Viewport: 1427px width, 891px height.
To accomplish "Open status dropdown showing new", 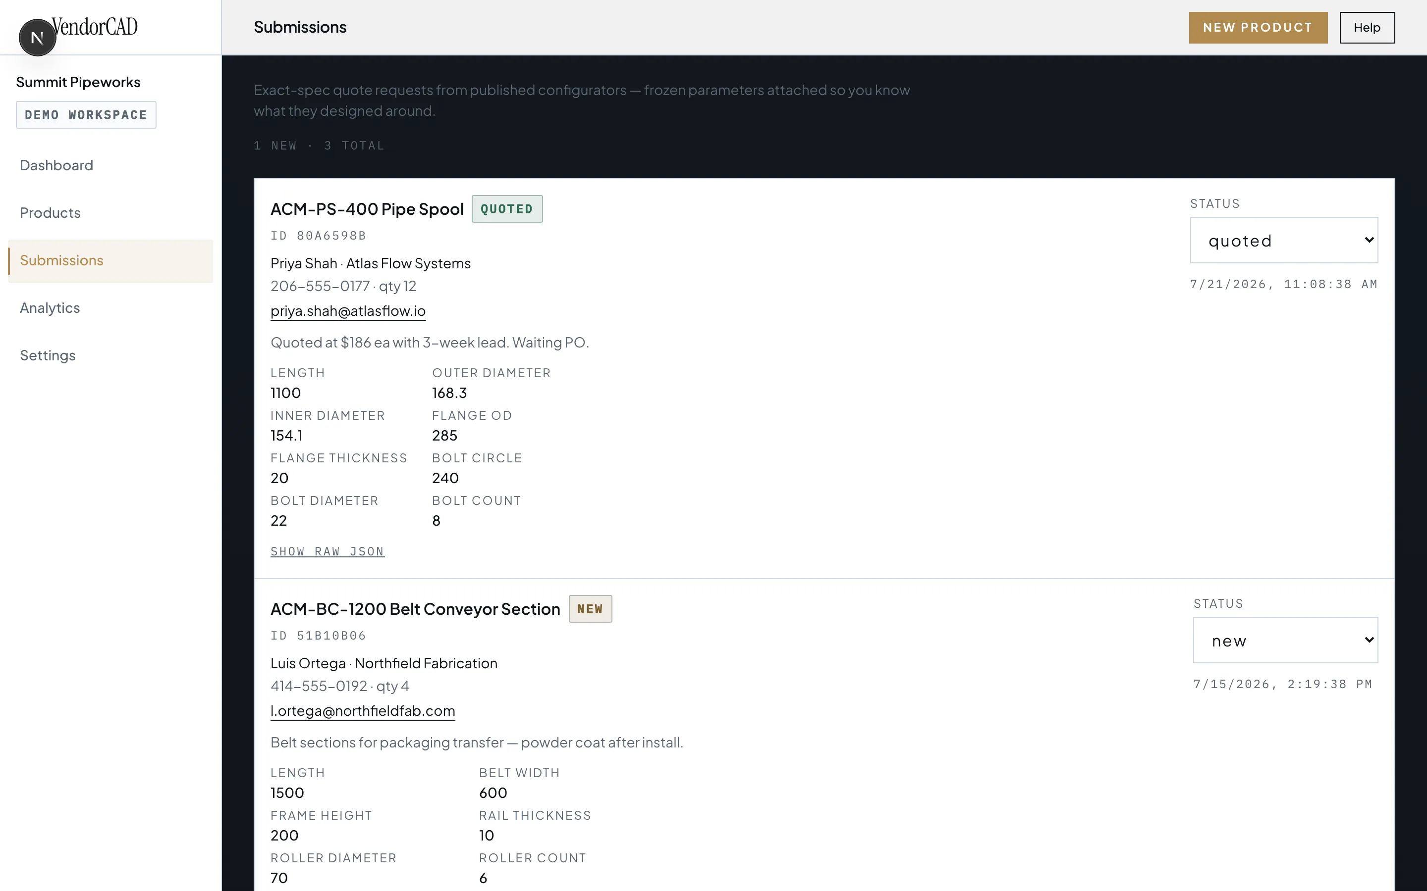I will (1285, 641).
